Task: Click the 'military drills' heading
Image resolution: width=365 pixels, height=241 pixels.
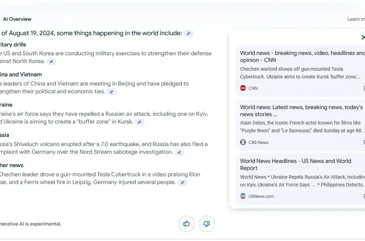Action: click(x=13, y=44)
